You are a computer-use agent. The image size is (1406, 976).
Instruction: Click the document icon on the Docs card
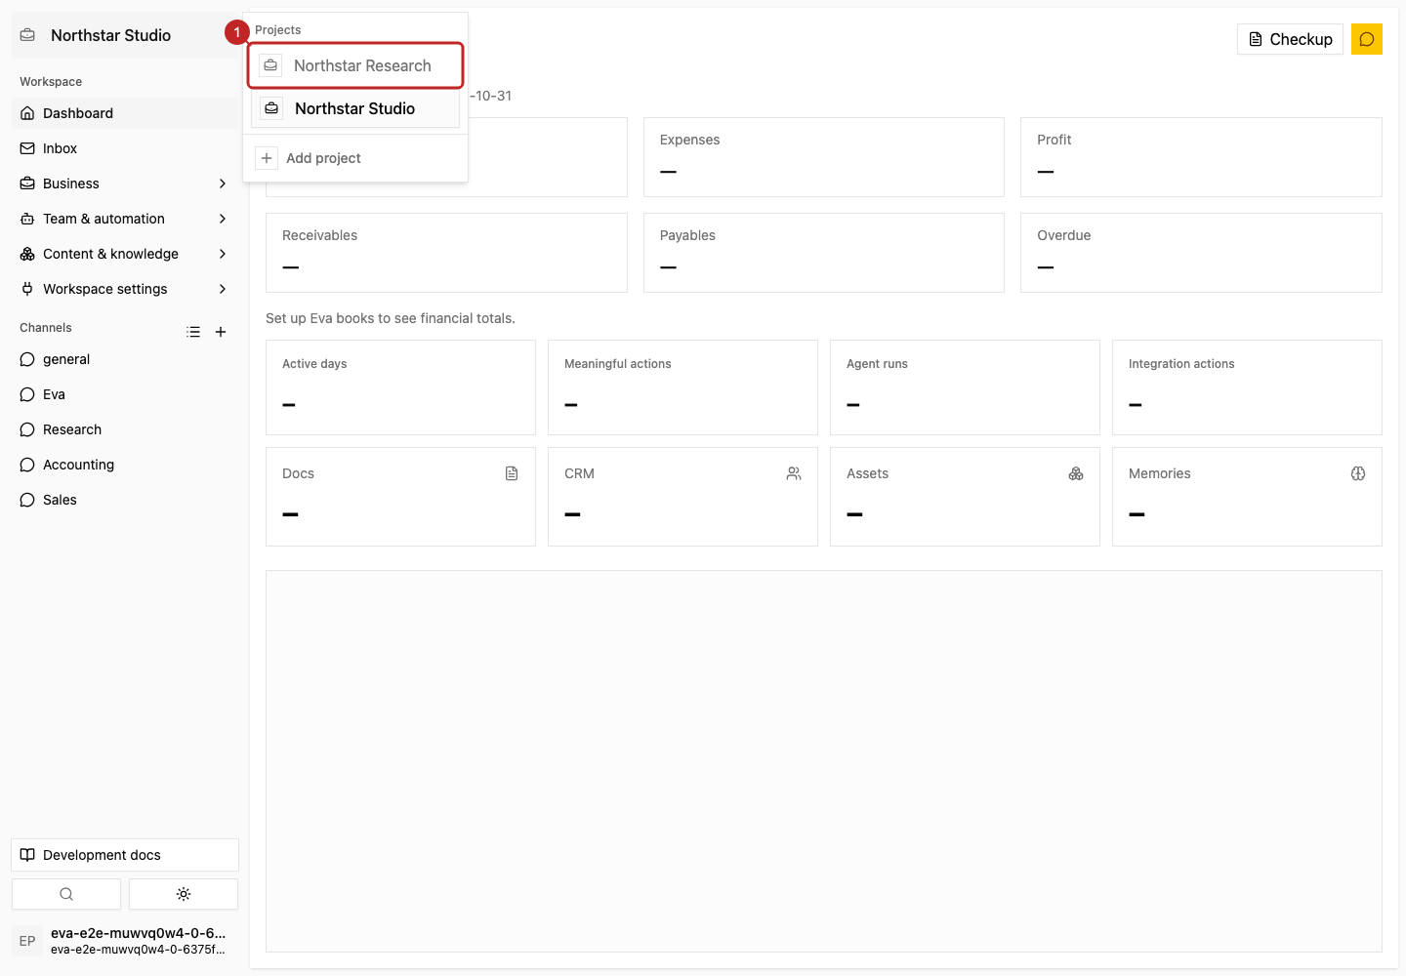click(512, 473)
